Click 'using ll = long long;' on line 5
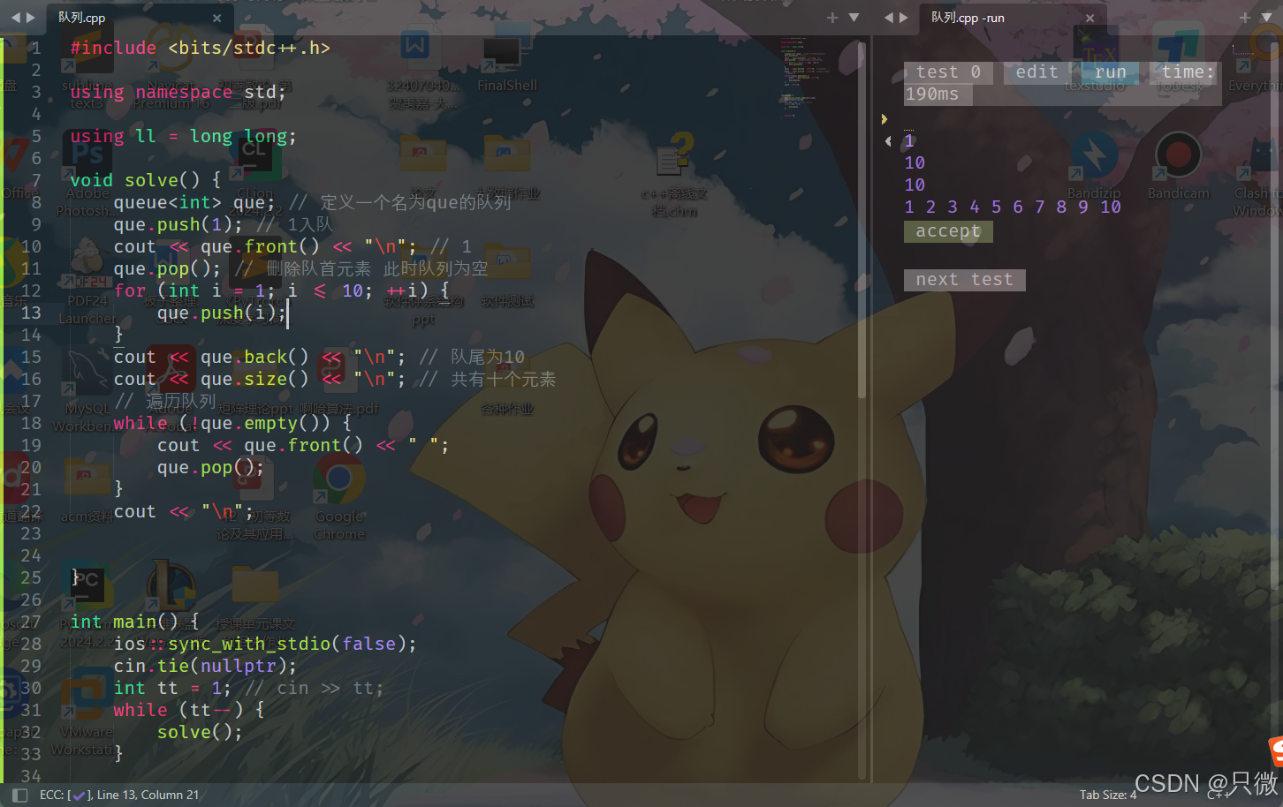 pyautogui.click(x=184, y=137)
